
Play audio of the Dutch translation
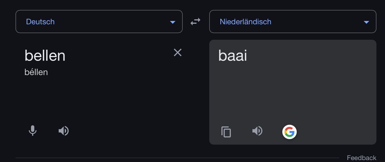click(257, 131)
